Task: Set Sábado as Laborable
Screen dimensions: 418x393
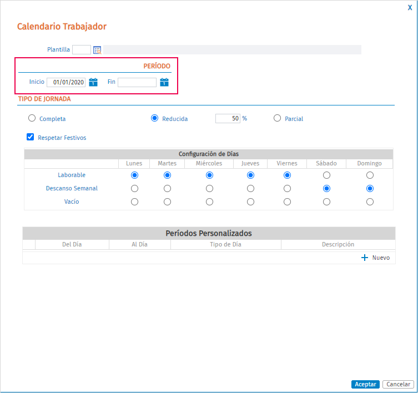Action: [326, 175]
